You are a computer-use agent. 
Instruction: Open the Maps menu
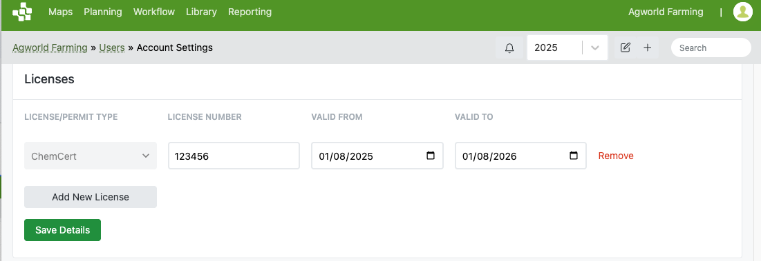pyautogui.click(x=61, y=12)
